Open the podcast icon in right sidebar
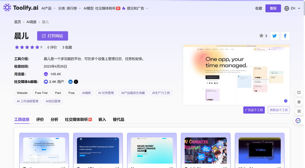305x168 pixels. coord(299,102)
